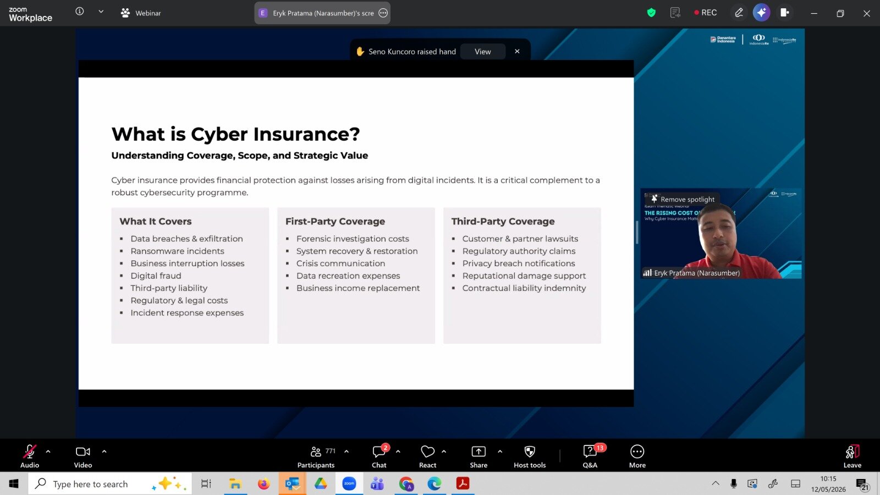This screenshot has height=495, width=880.
Task: Open the React heart menu
Action: tap(428, 456)
